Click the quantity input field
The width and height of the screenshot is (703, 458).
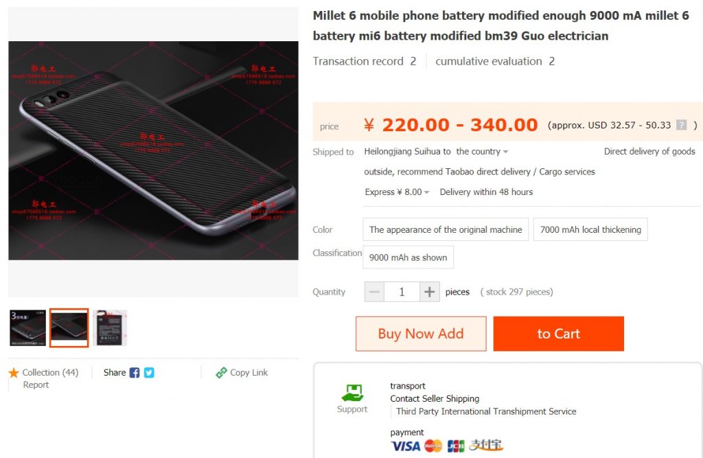click(402, 292)
